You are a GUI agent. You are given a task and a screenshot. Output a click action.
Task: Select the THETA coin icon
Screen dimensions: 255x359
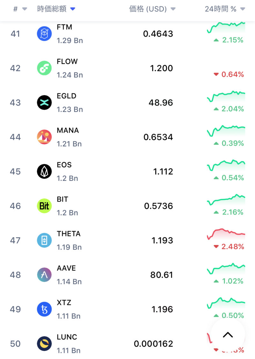tap(44, 240)
